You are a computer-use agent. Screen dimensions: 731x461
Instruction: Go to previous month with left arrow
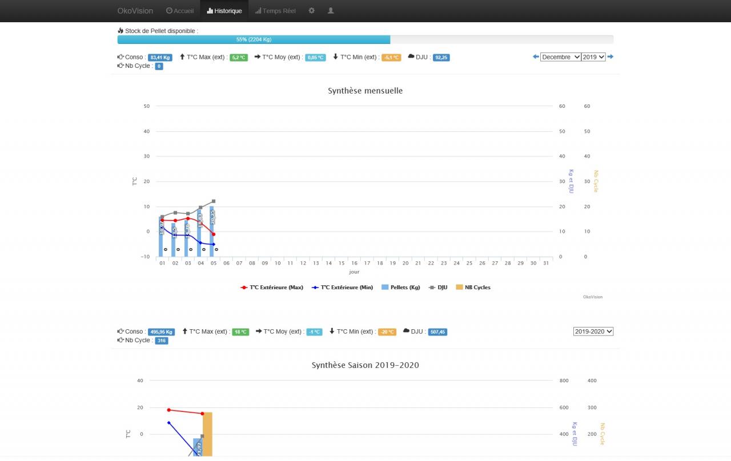tap(536, 56)
